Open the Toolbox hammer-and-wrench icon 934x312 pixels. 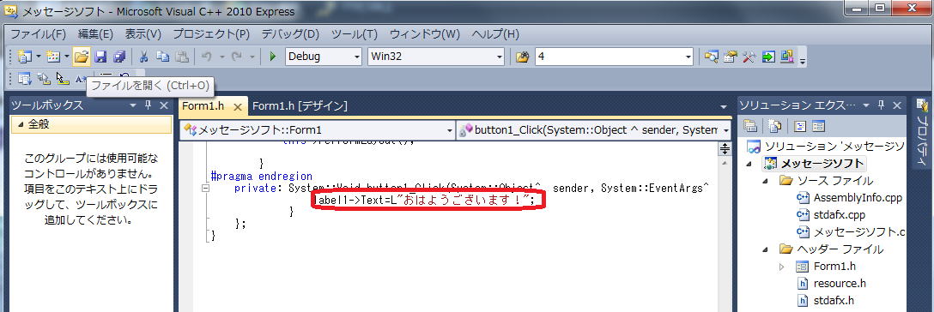click(749, 57)
